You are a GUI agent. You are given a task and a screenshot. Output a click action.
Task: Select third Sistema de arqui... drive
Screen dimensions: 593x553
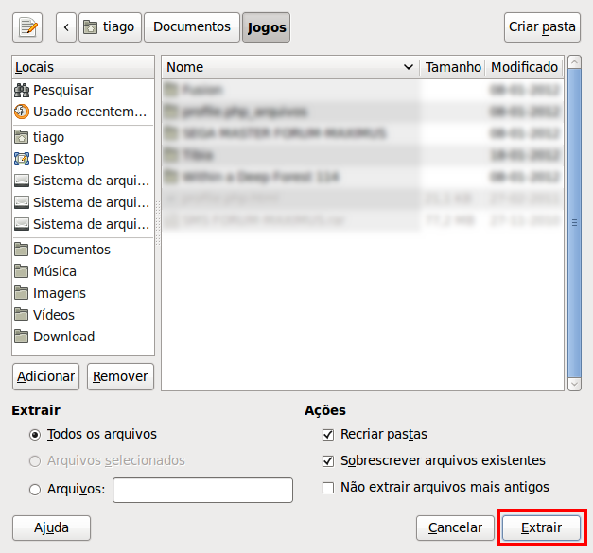coord(83,224)
